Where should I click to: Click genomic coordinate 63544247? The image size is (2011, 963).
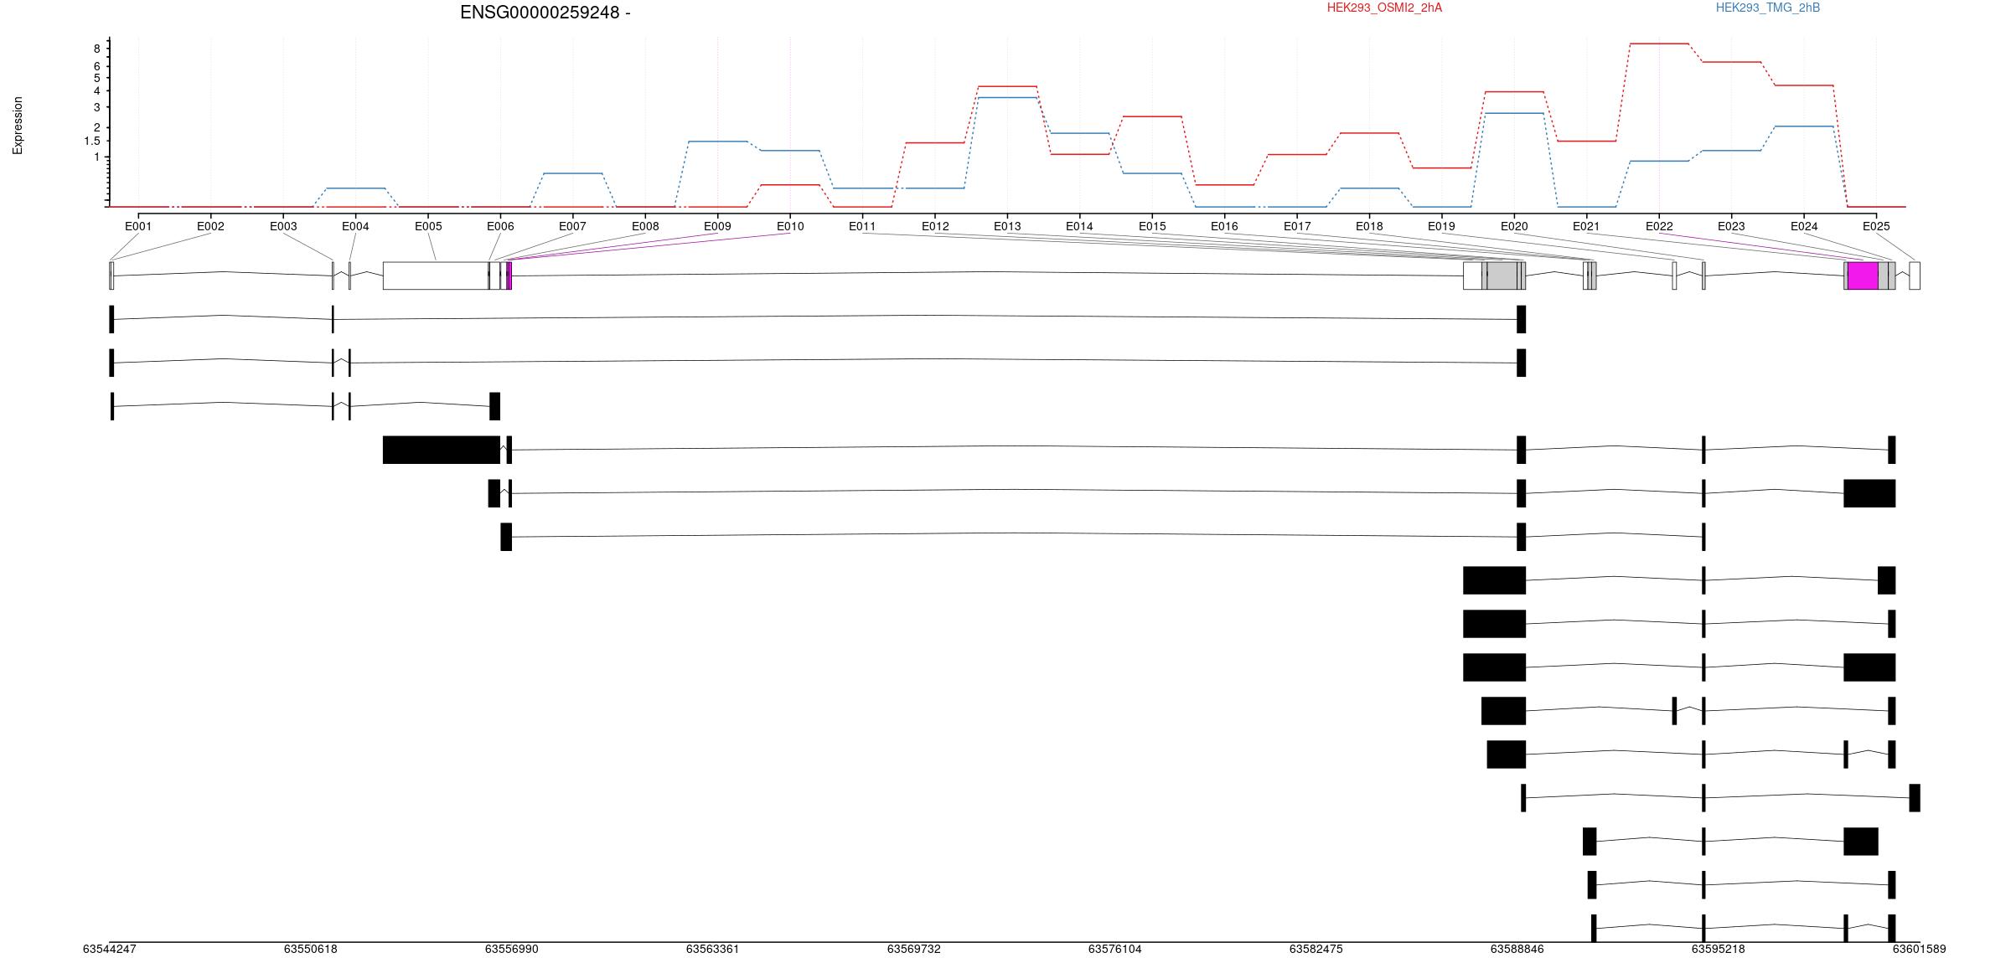click(x=110, y=949)
